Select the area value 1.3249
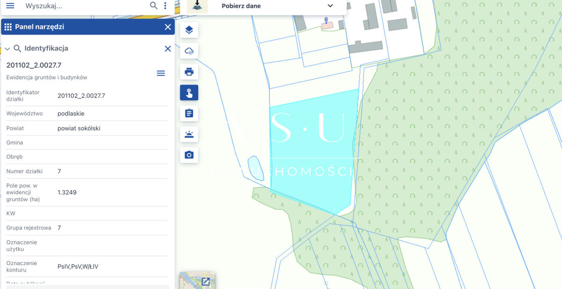The image size is (562, 289). [67, 193]
